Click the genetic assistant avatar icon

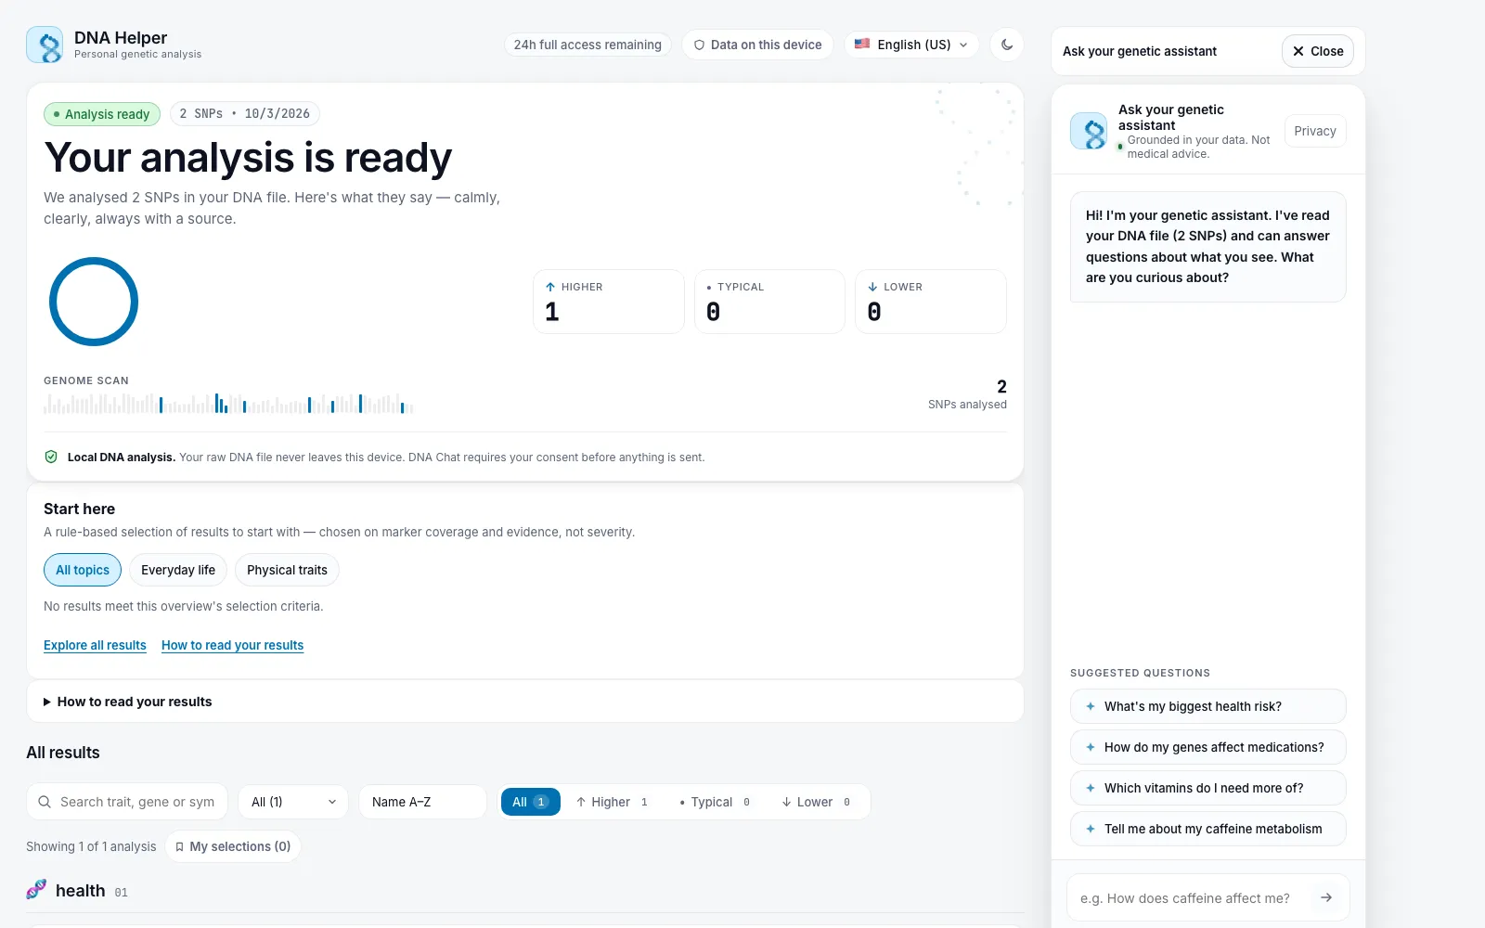click(1089, 131)
